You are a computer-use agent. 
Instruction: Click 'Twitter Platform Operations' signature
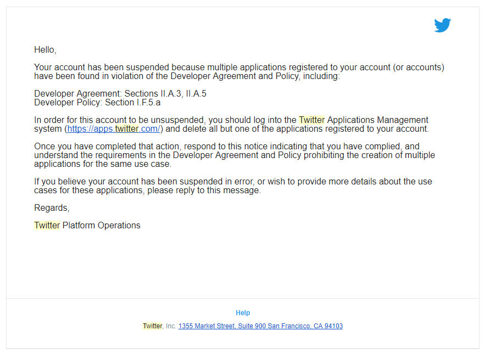point(87,225)
